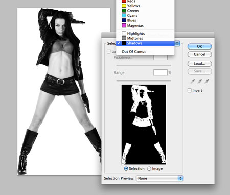Click the yellow color swatch

coord(124,6)
